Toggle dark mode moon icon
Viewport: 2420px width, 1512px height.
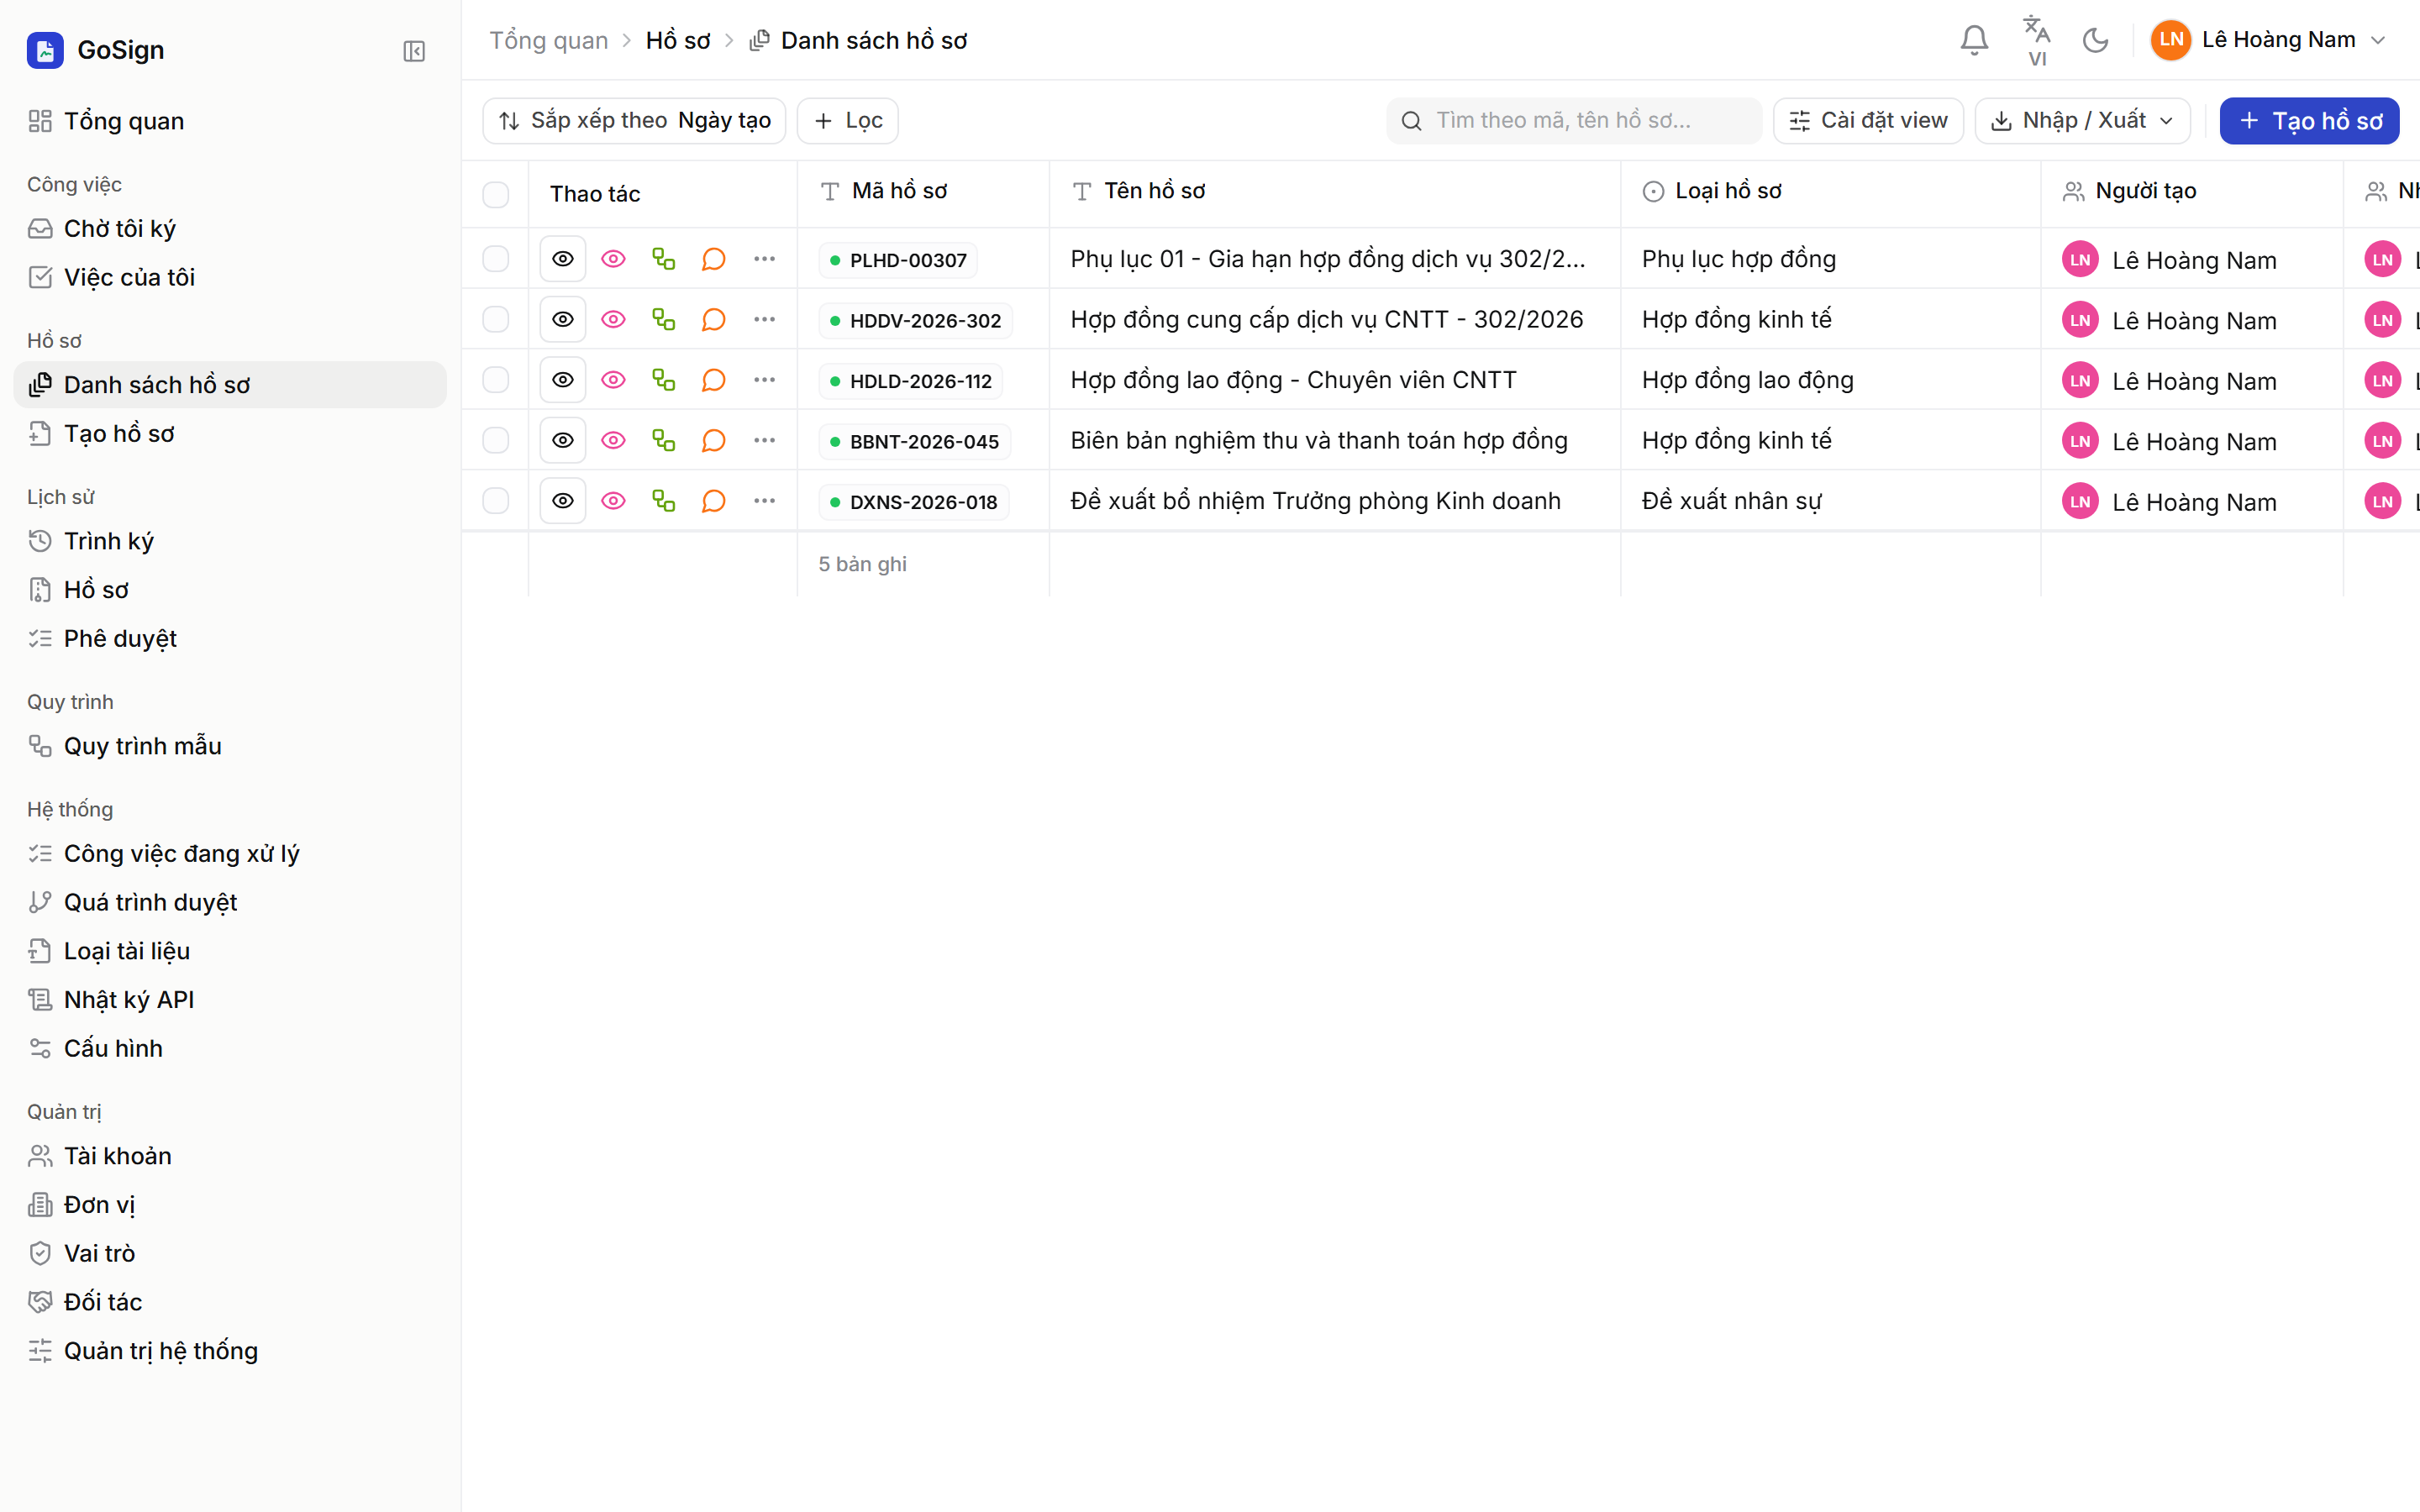tap(2095, 40)
